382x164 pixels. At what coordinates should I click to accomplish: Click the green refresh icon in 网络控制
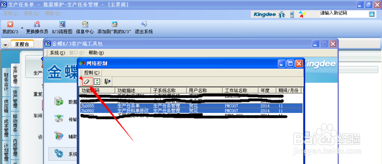pyautogui.click(x=97, y=82)
